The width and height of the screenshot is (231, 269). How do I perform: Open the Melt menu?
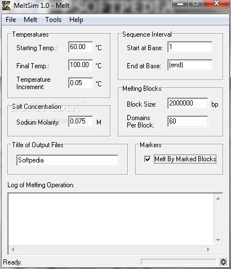[30, 20]
